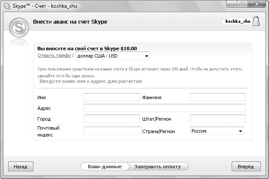Focus the Почтовый индекс input field
The height and width of the screenshot is (179, 269).
113,131
